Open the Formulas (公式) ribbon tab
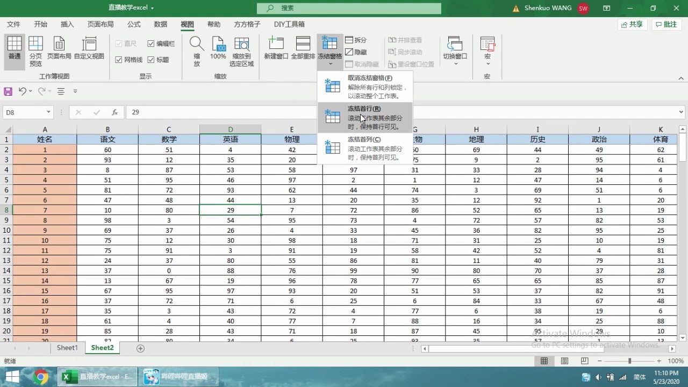 click(134, 24)
